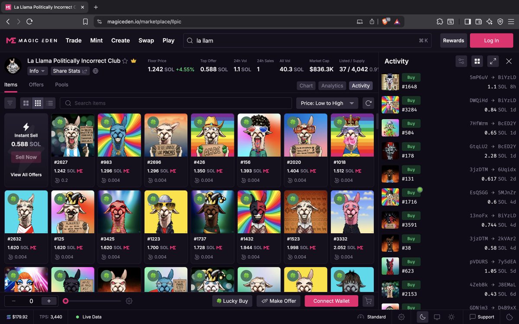
Task: Switch to dark theme moon icon
Action: pos(423,317)
